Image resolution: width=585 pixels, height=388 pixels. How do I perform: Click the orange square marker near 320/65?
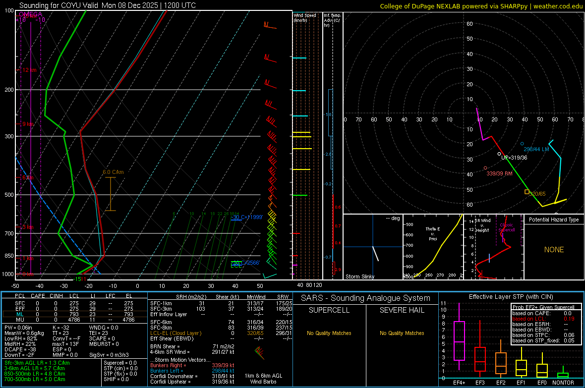click(527, 192)
